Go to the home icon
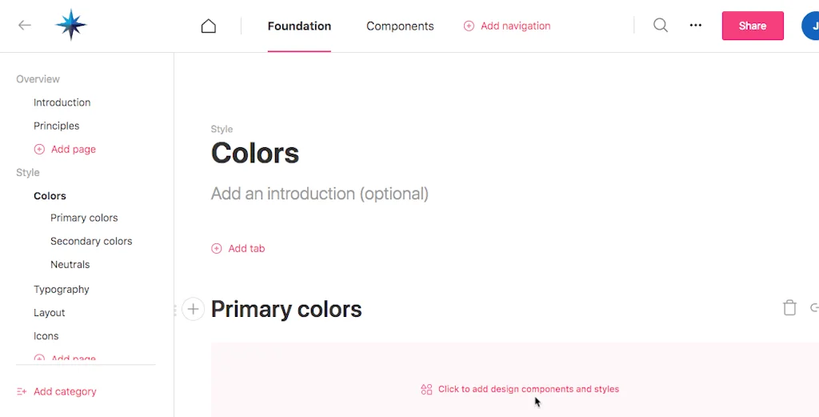819x417 pixels. point(209,26)
